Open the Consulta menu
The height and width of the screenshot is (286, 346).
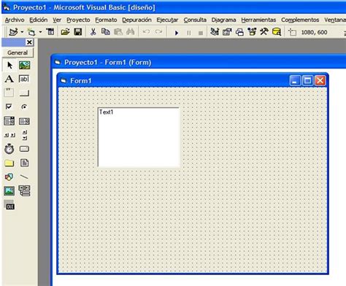(x=195, y=20)
